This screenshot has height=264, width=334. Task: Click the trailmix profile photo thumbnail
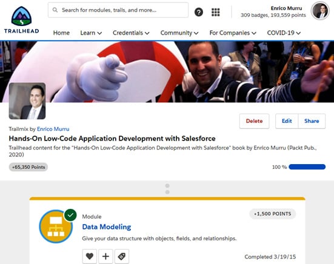pos(27,101)
